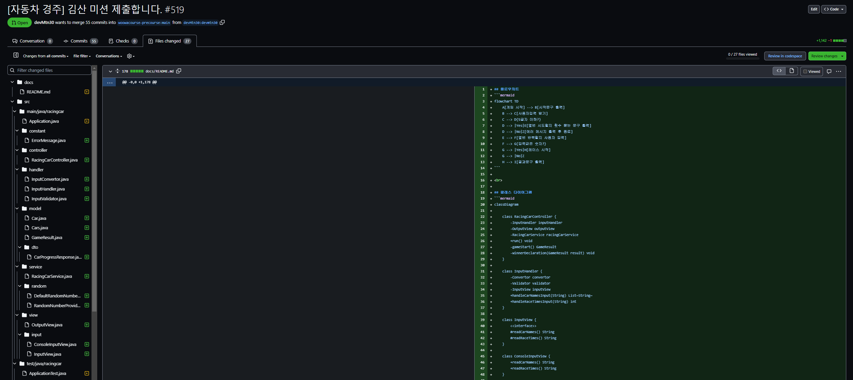Open Changes from all commits dropdown

[x=46, y=56]
